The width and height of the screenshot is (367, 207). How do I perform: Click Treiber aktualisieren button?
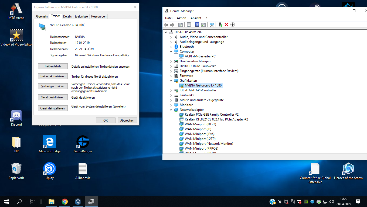click(53, 76)
